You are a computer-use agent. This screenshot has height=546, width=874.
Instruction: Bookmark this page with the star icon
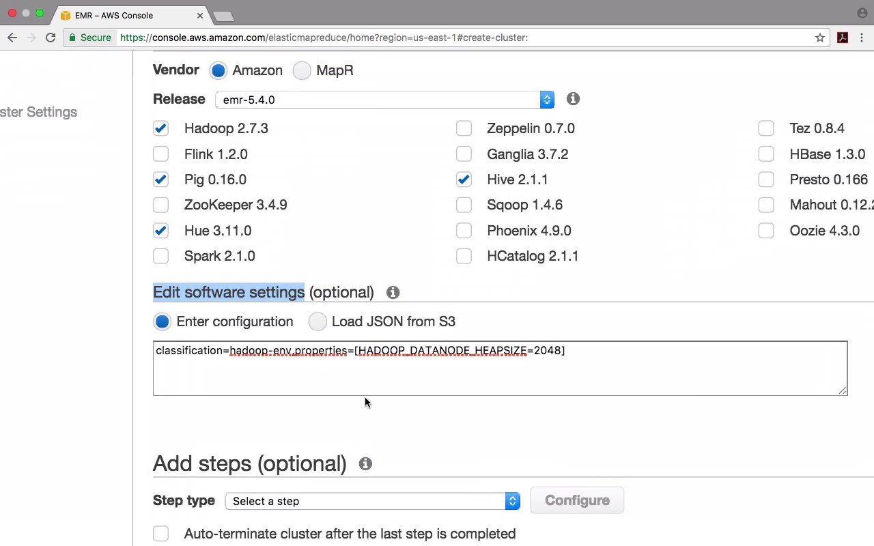coord(820,38)
